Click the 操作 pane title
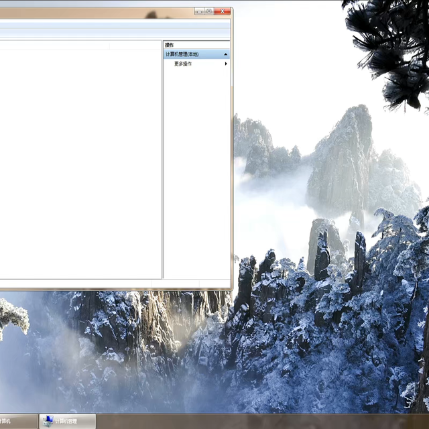Viewport: 429px width, 429px height. (x=170, y=45)
